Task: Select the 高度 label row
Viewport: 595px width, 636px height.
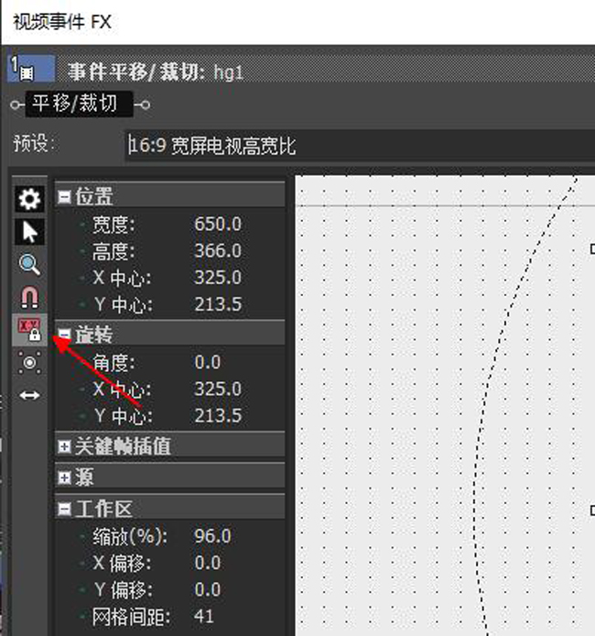Action: click(114, 251)
